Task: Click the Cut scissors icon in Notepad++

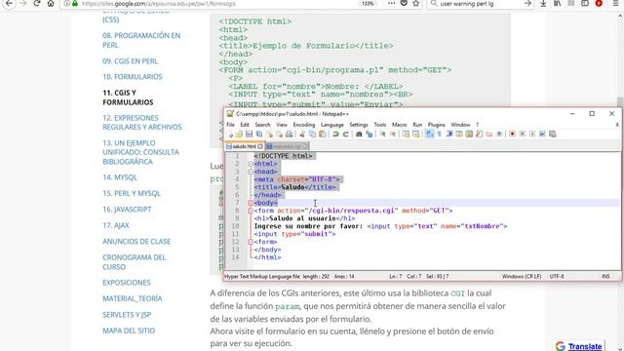Action: tap(302, 135)
